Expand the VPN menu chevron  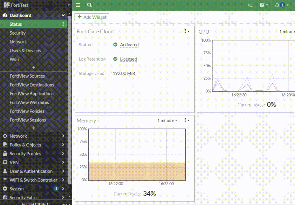pyautogui.click(x=63, y=162)
